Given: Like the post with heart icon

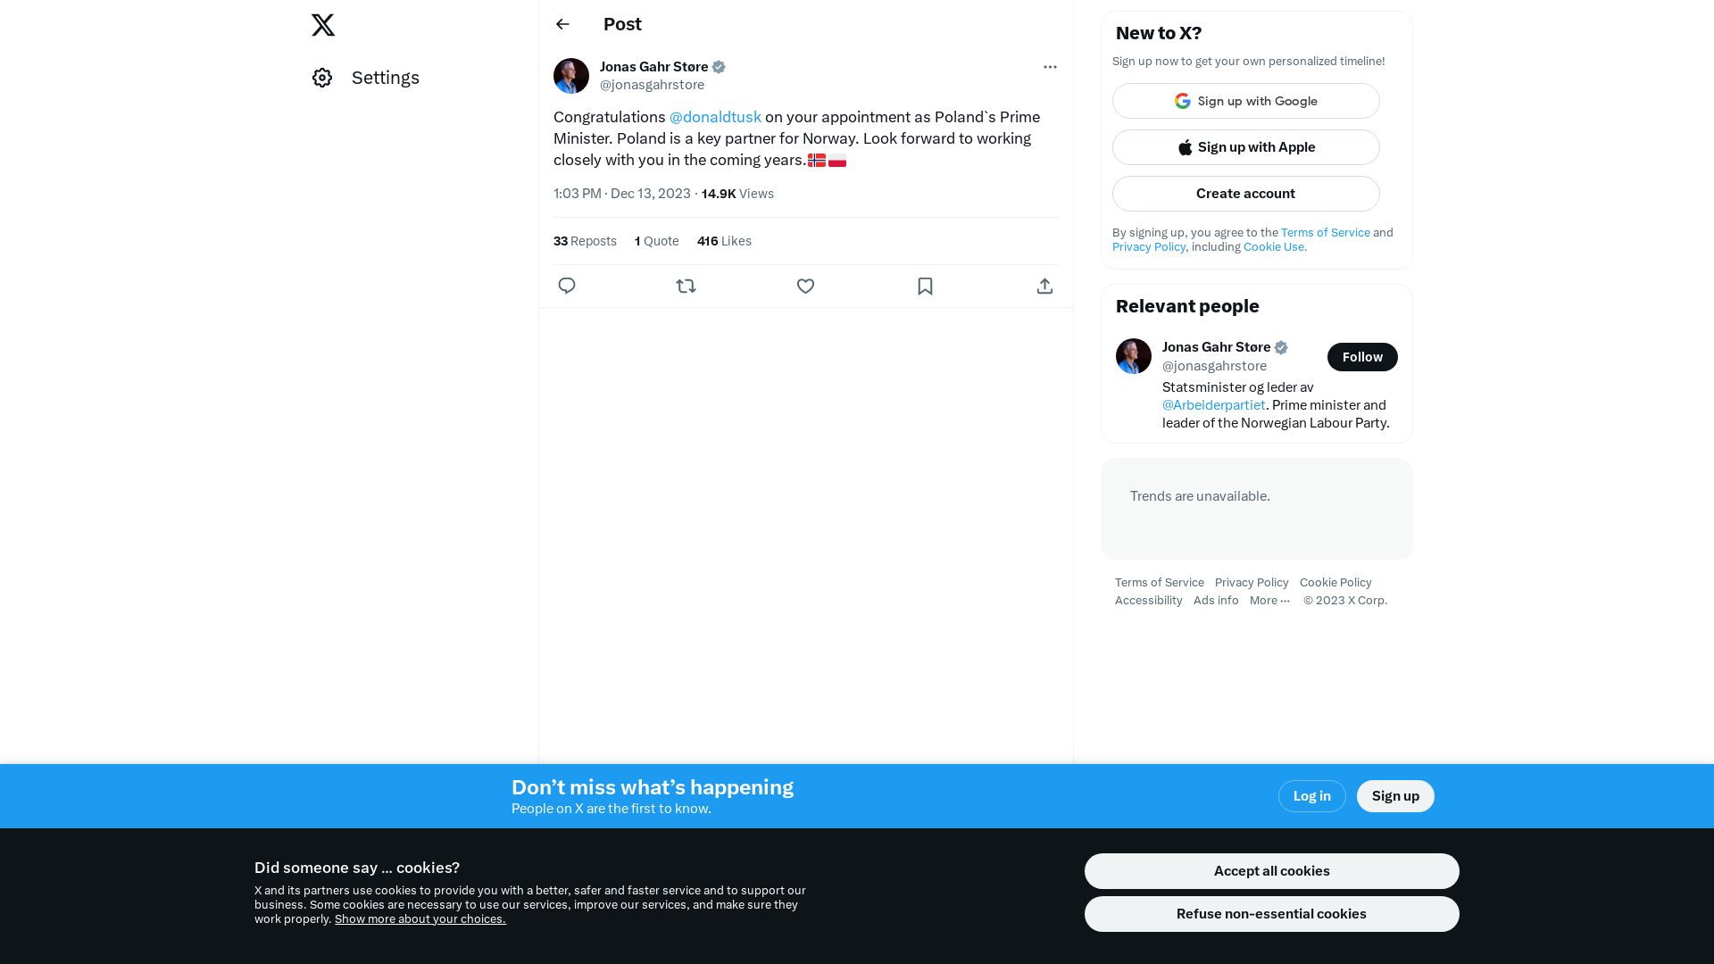Looking at the screenshot, I should 805,286.
